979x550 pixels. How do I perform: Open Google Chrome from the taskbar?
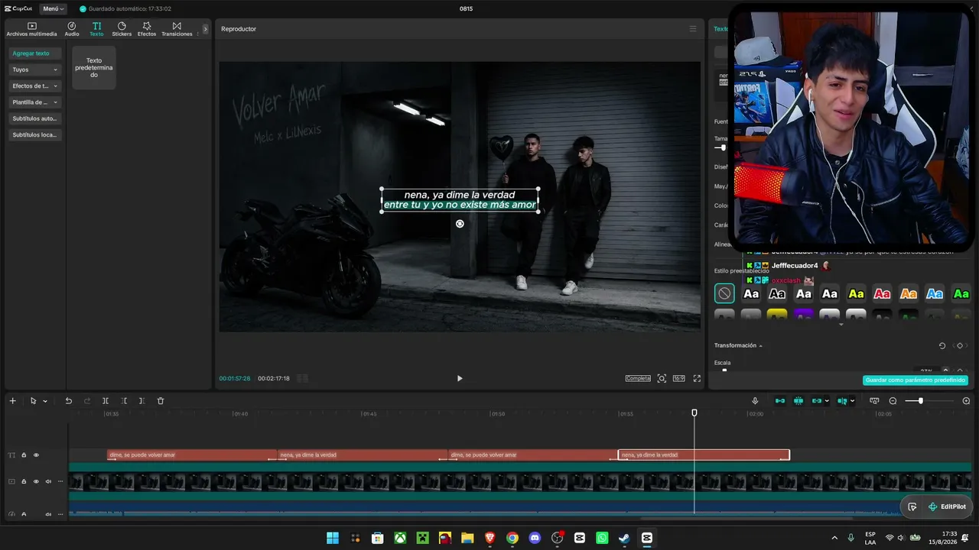coord(512,538)
